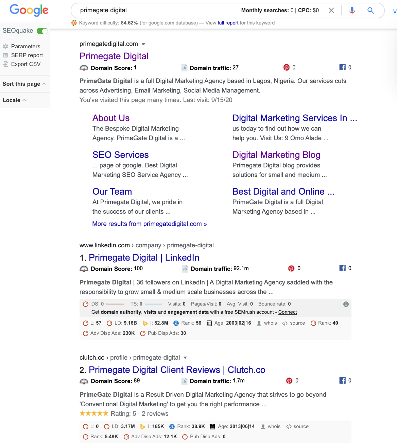The width and height of the screenshot is (397, 443).
Task: Click whois link in LinkedIn parameters
Action: tap(271, 323)
